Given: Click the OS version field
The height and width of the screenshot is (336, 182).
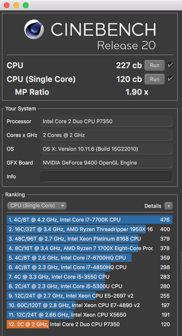Looking at the screenshot, I should [x=106, y=149].
